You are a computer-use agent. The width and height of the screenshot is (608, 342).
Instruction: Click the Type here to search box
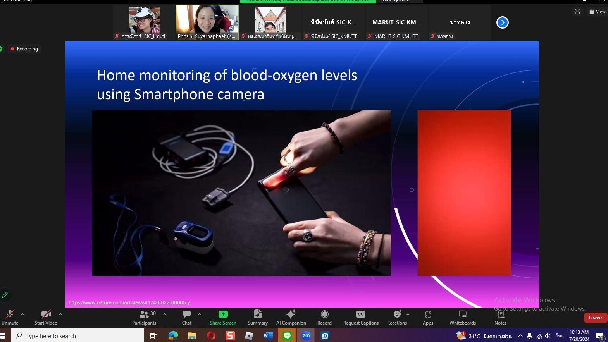pos(78,336)
